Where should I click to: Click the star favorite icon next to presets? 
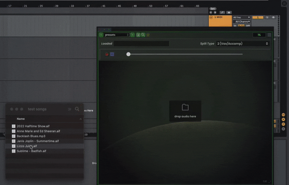148,35
